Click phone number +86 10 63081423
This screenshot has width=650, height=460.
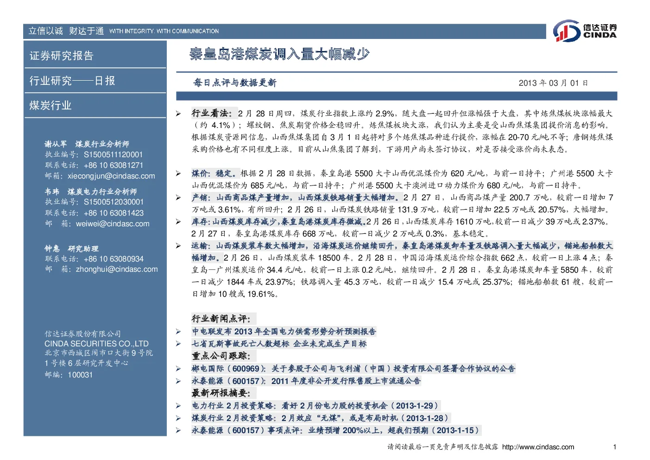pyautogui.click(x=114, y=213)
